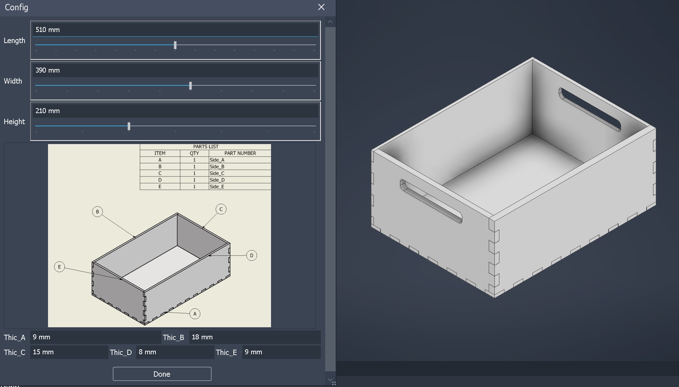Viewport: 679px width, 387px height.
Task: Select the Thic_B field with 18 mm
Action: [254, 337]
